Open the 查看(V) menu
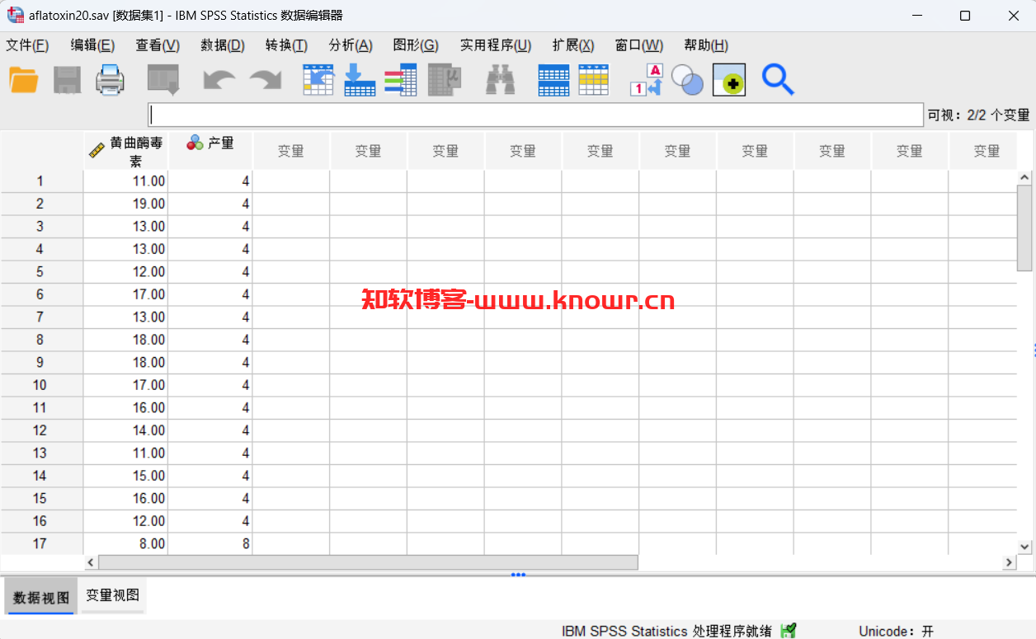This screenshot has height=639, width=1036. click(158, 45)
